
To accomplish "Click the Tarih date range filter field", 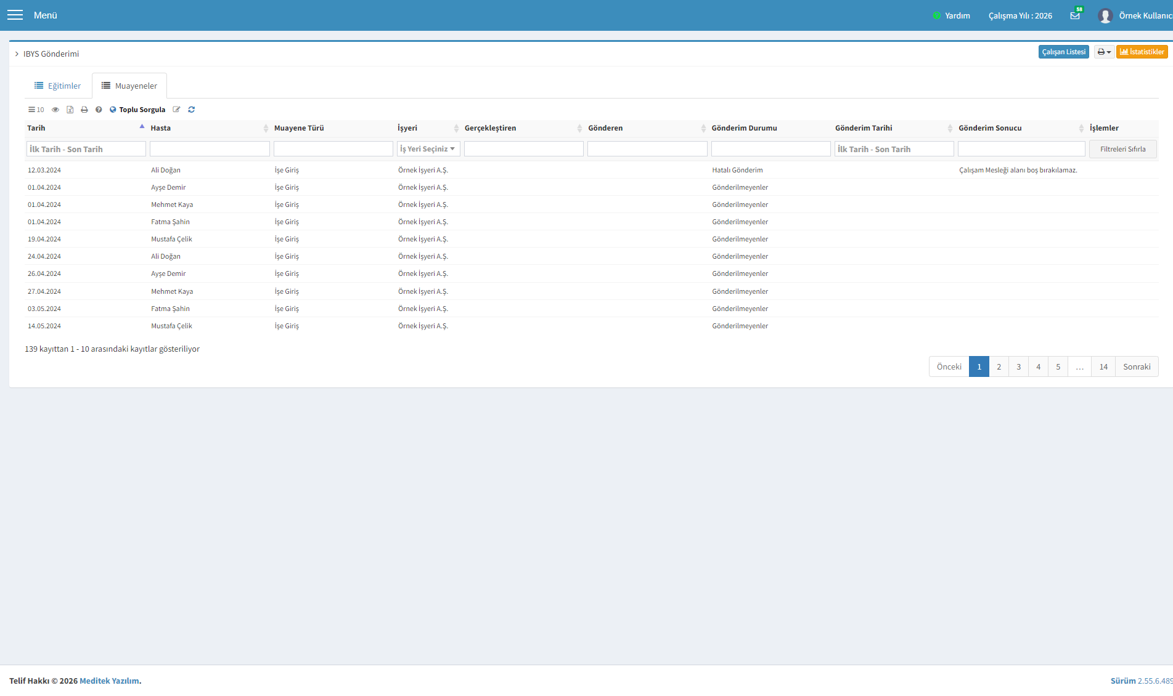I will pos(86,149).
